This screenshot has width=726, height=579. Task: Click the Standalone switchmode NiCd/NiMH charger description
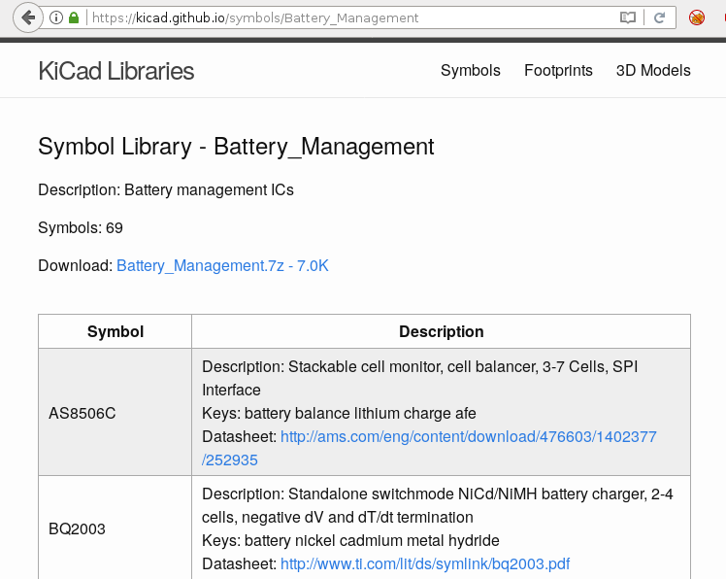click(437, 506)
